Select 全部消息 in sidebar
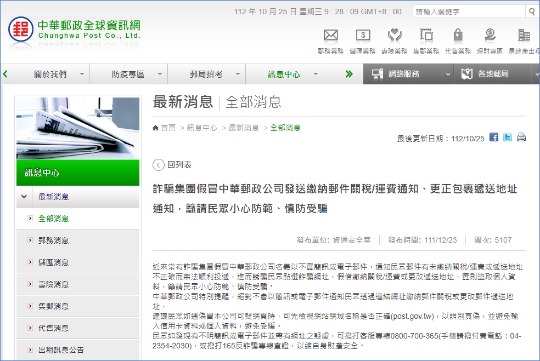The width and height of the screenshot is (540, 361). click(53, 219)
